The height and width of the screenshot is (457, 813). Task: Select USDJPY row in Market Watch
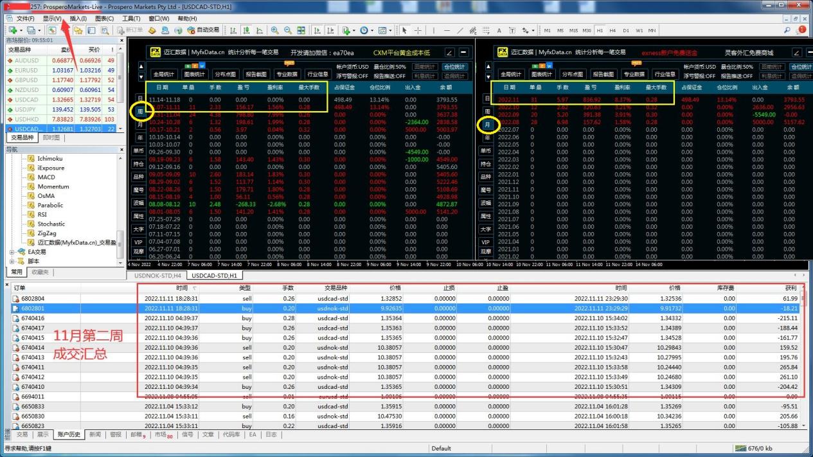point(61,110)
